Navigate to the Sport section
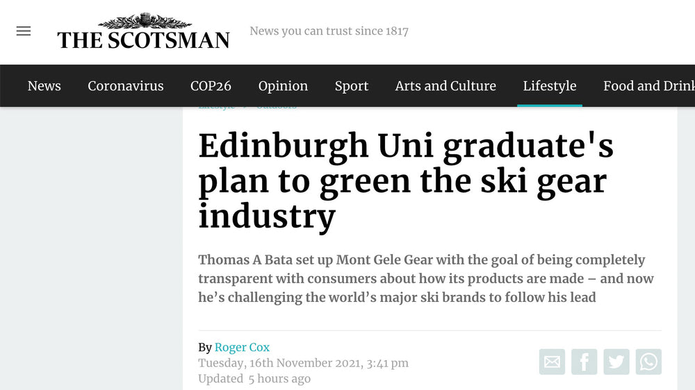Screen dimensions: 695x390 pyautogui.click(x=352, y=86)
